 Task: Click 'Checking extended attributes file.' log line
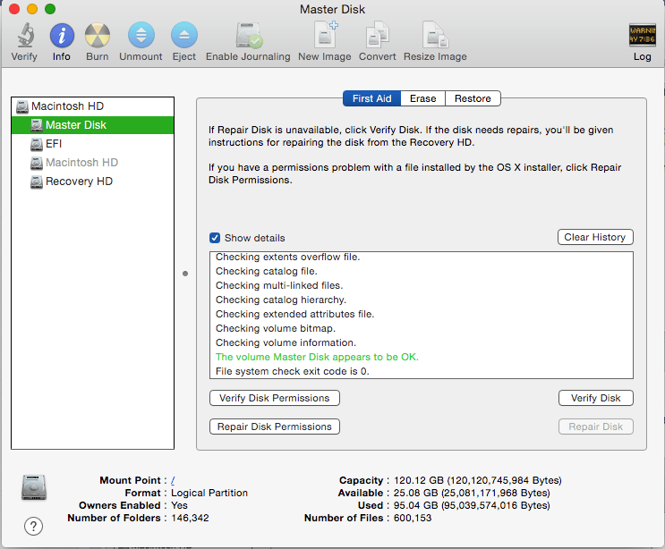tap(294, 315)
